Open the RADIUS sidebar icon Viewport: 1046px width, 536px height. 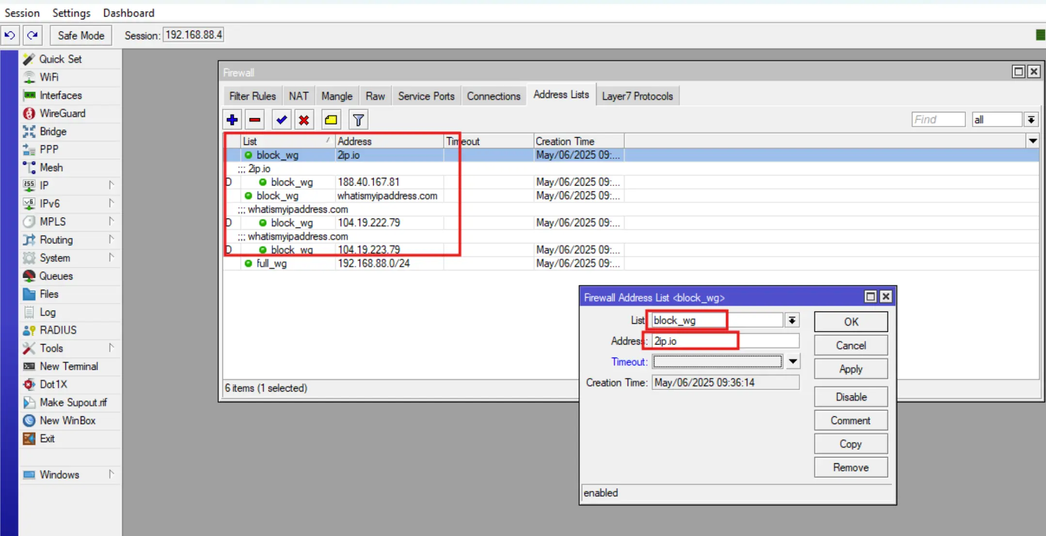click(x=29, y=330)
